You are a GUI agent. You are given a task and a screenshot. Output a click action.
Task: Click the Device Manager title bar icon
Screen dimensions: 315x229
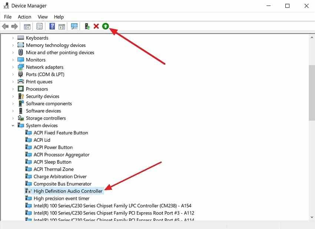(6, 6)
